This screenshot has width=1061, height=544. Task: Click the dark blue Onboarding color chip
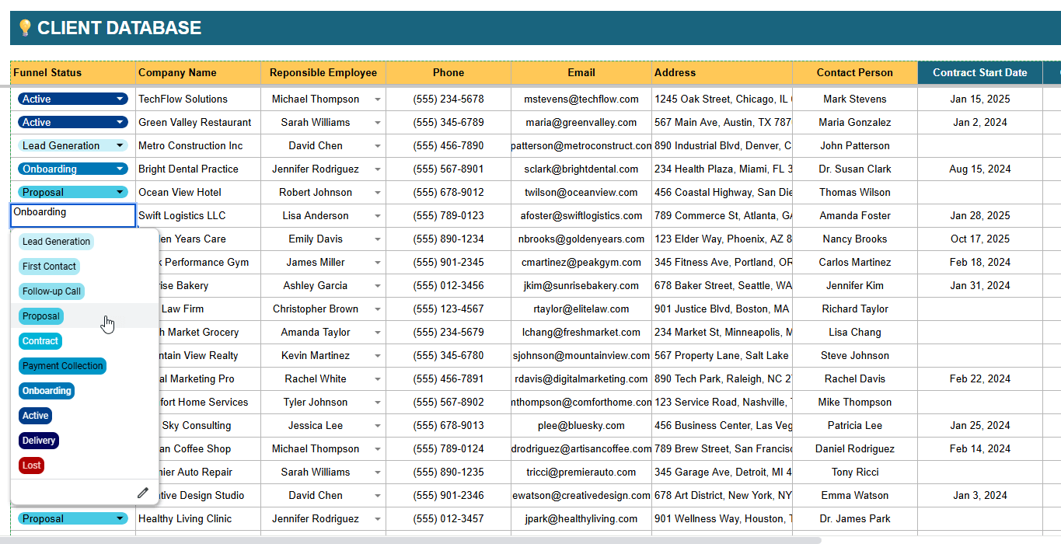tap(46, 391)
